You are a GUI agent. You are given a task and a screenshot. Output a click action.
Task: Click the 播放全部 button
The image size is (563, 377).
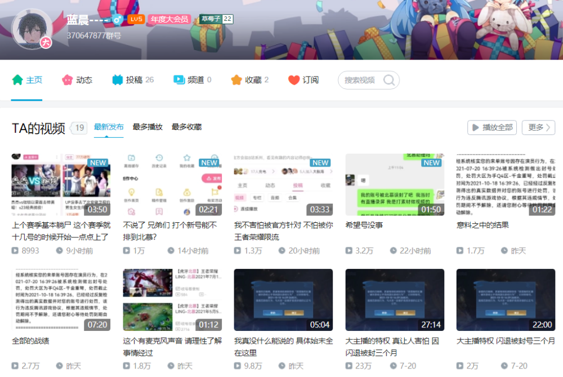492,127
